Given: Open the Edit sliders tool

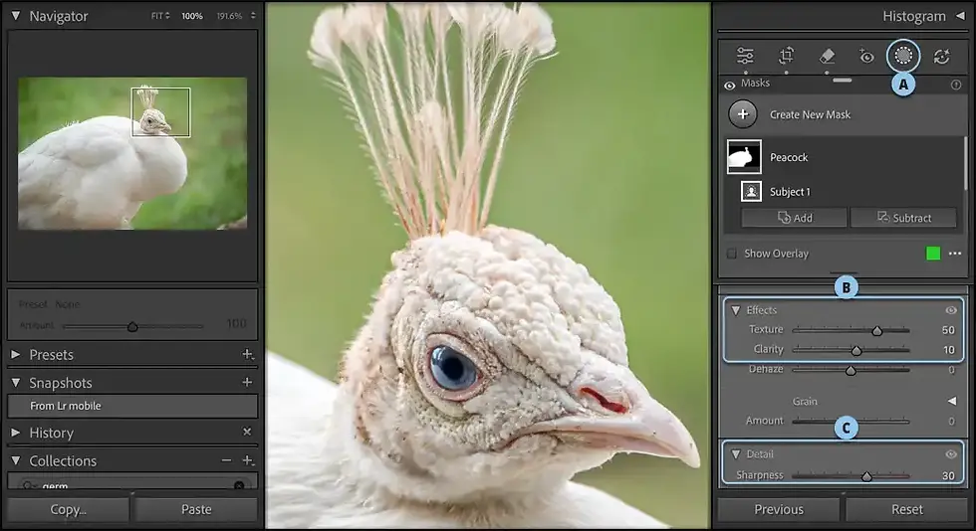Looking at the screenshot, I should [x=745, y=56].
